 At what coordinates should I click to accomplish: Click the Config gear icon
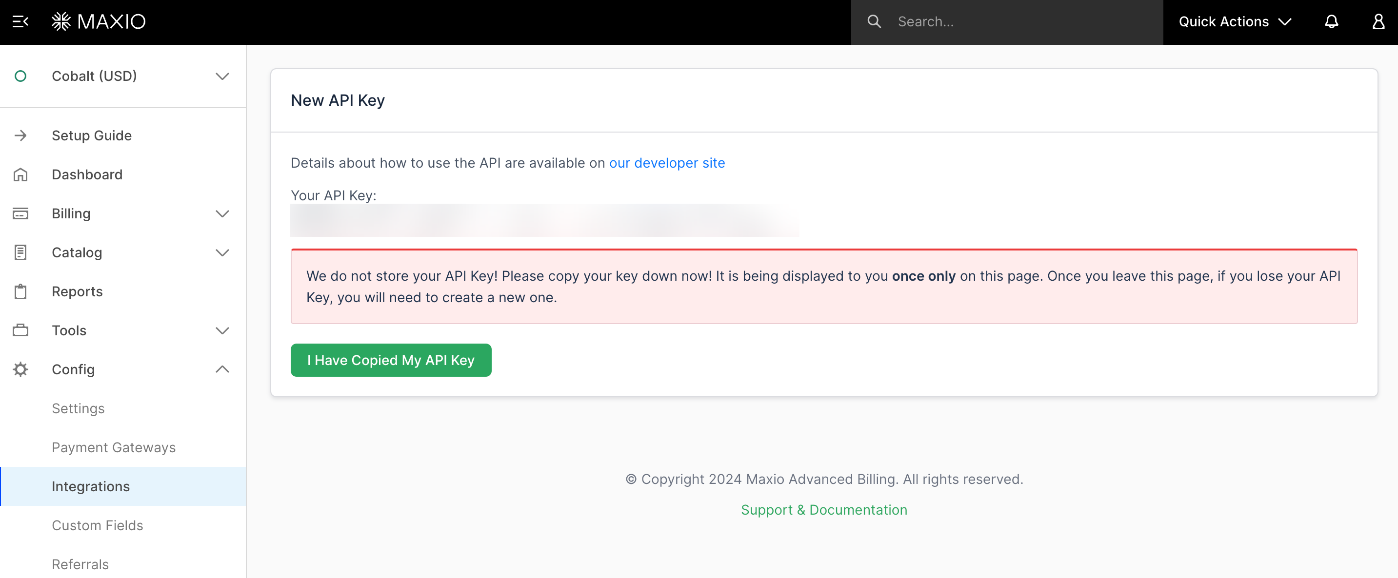[x=20, y=369]
